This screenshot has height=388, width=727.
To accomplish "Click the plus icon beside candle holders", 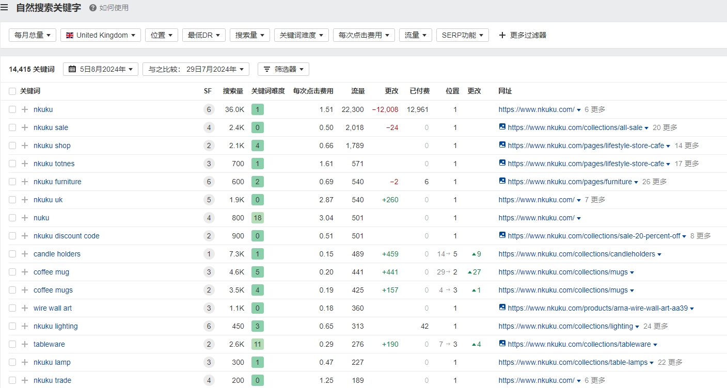I will pos(25,254).
